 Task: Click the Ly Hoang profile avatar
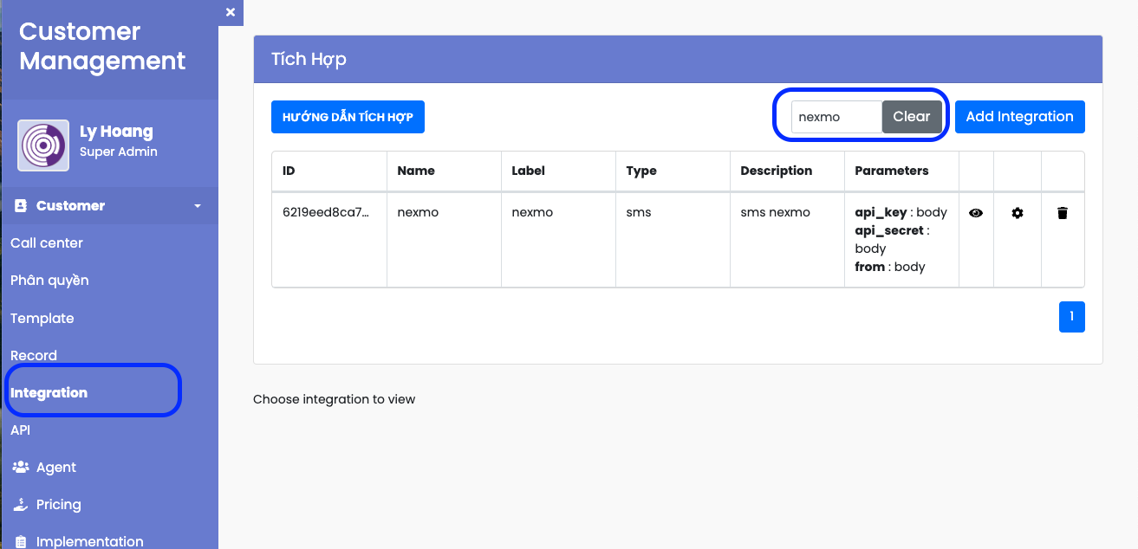click(x=43, y=145)
